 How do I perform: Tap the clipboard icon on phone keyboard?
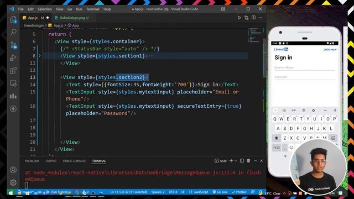tap(304, 111)
